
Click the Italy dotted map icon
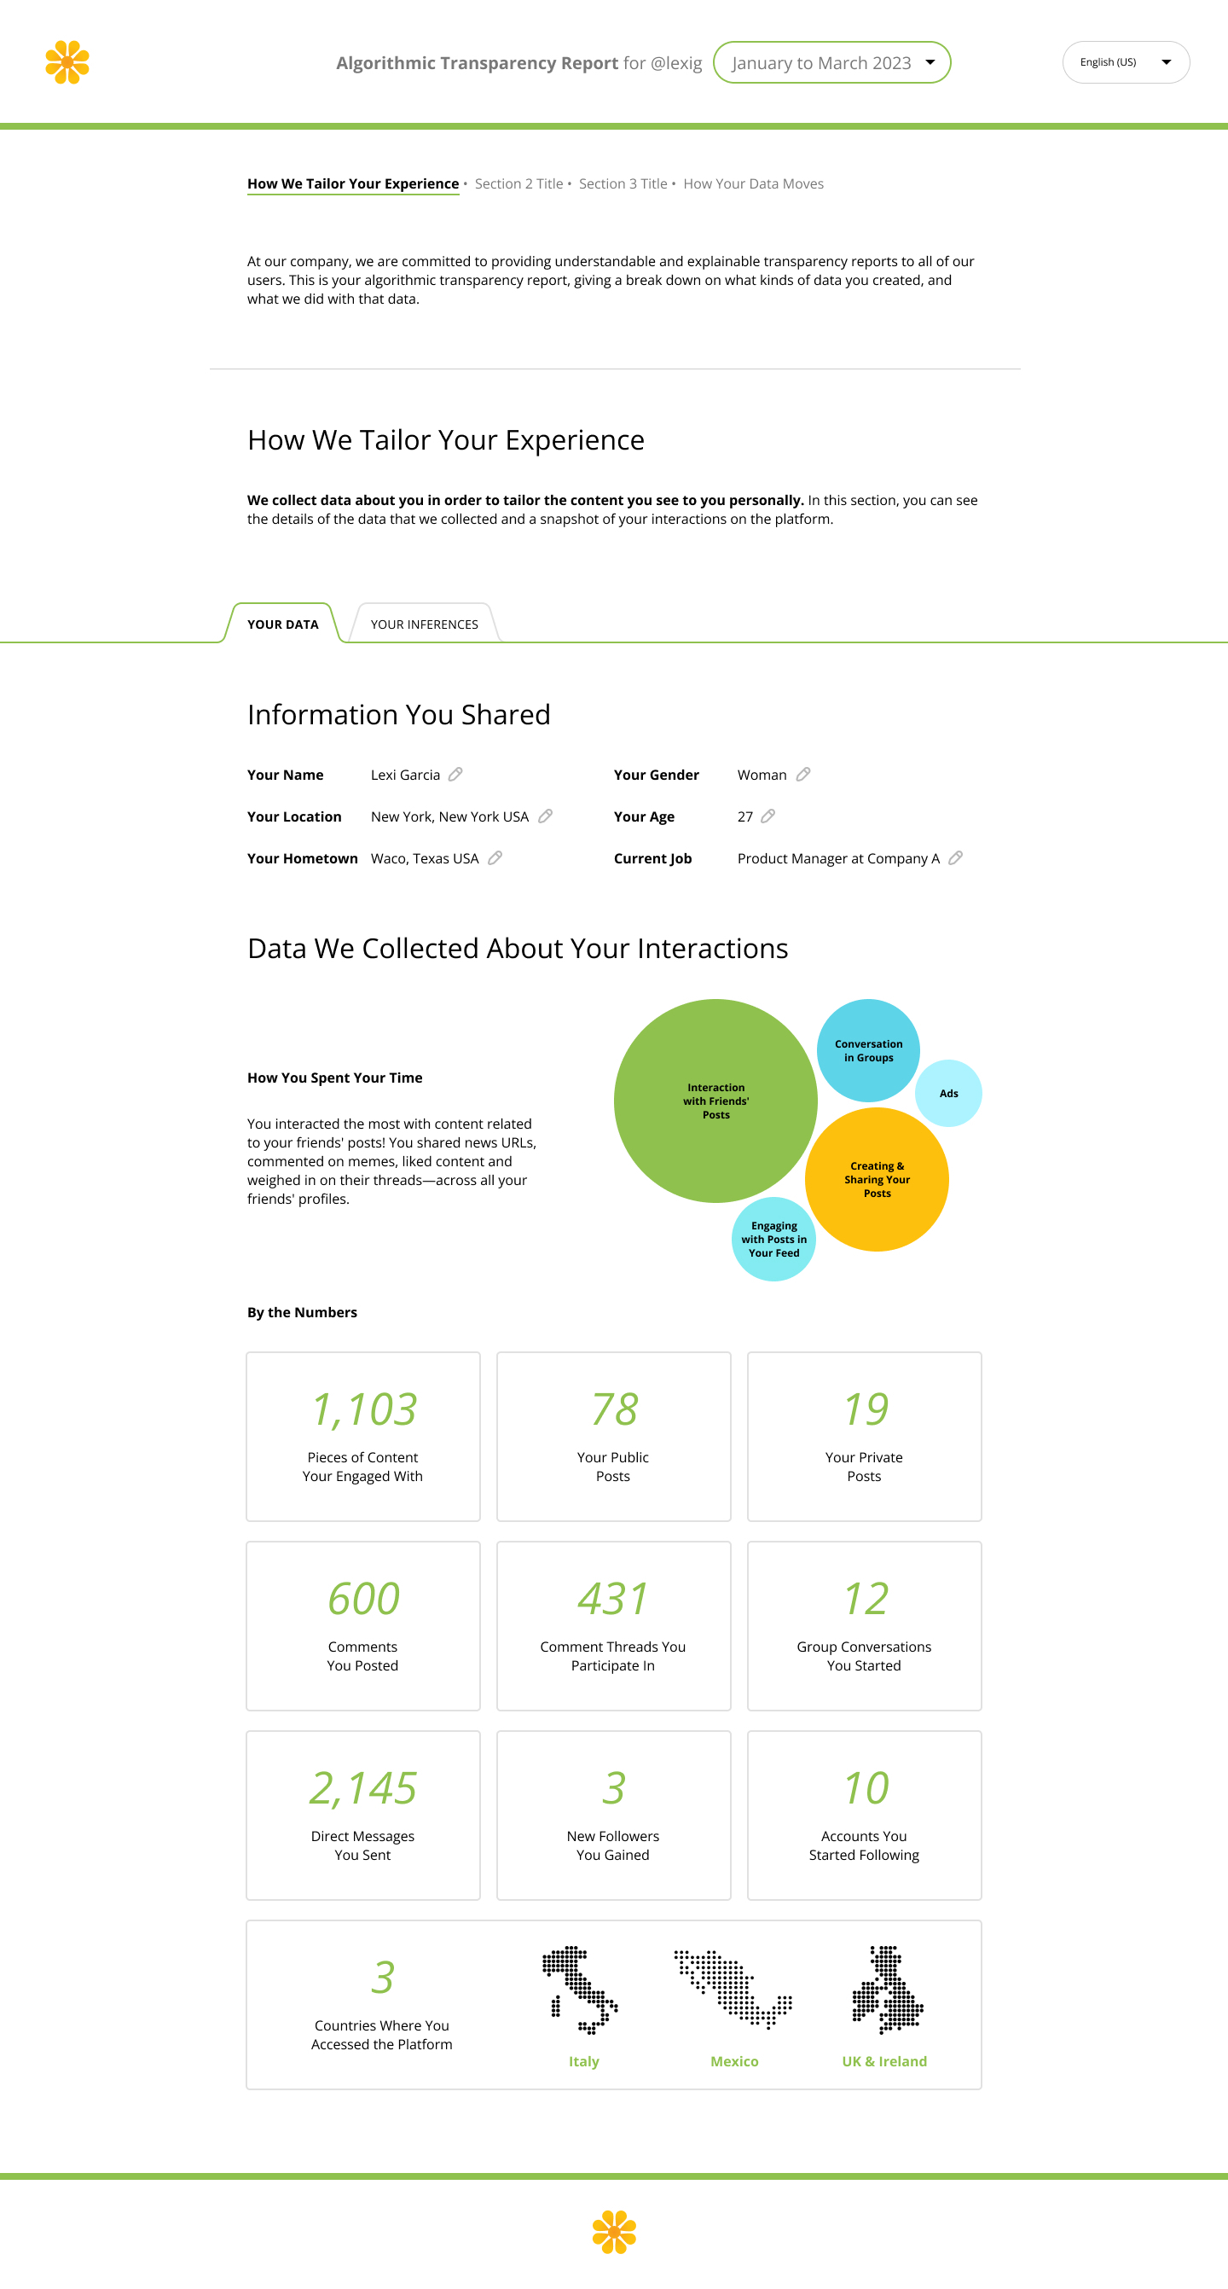point(582,1990)
